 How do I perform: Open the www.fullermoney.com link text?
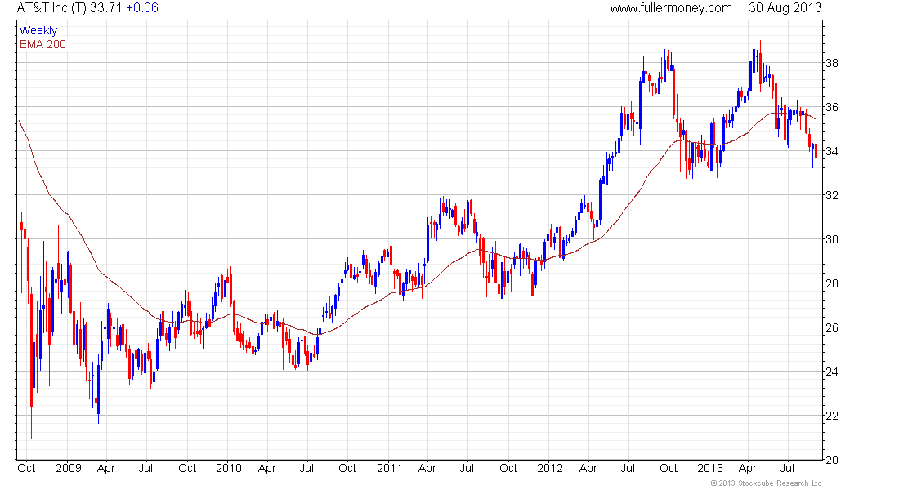click(x=671, y=8)
